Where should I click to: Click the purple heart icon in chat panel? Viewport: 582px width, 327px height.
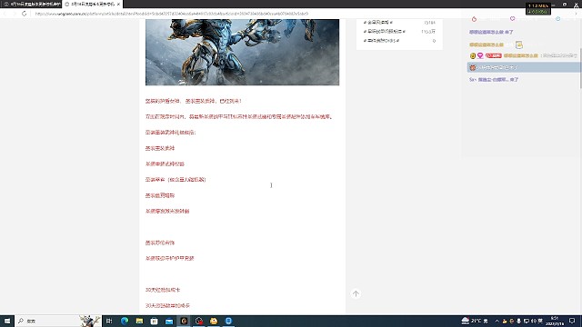point(513,18)
